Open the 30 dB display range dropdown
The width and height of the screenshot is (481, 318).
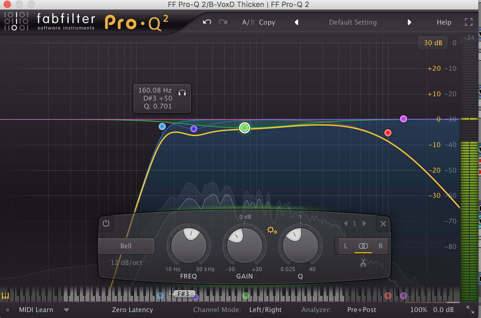433,43
